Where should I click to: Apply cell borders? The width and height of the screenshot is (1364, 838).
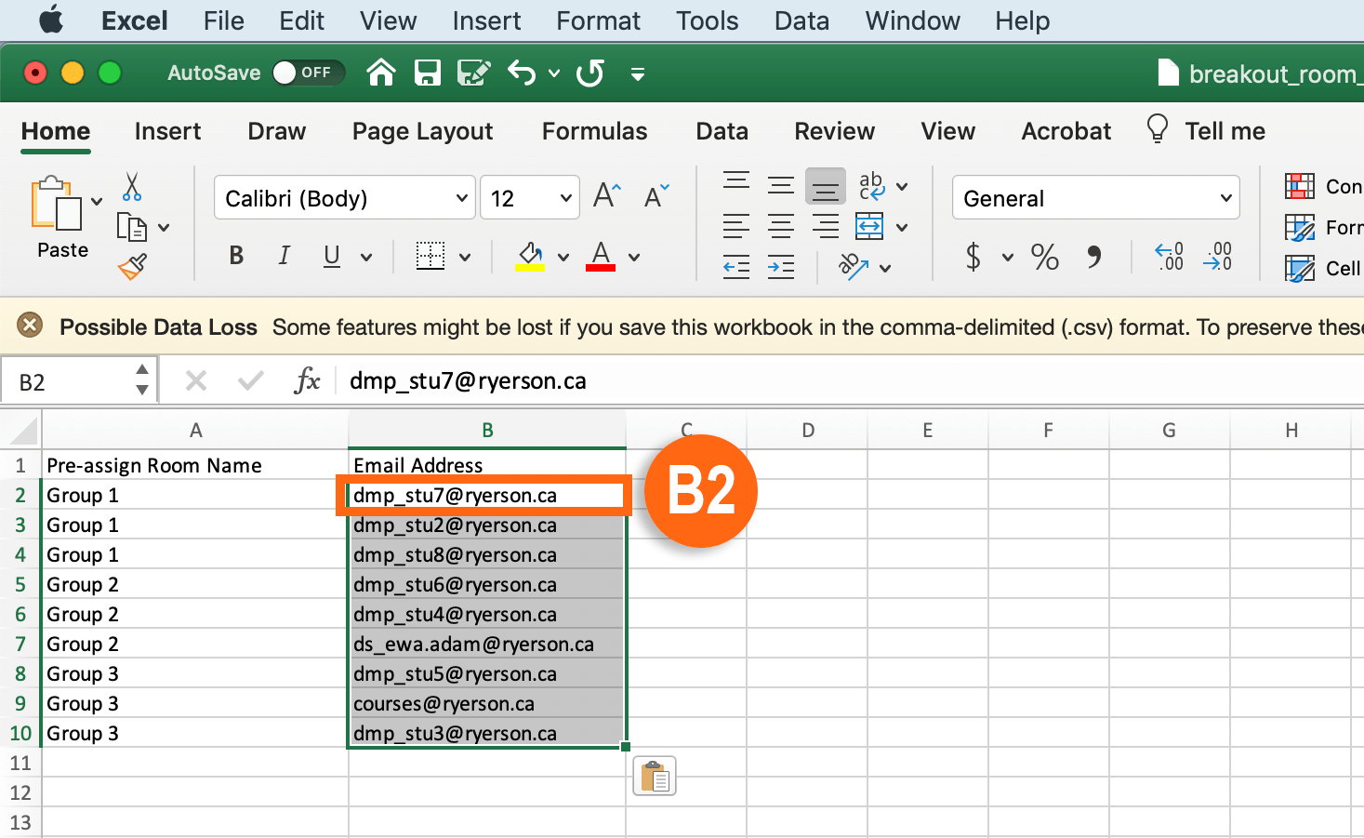430,256
